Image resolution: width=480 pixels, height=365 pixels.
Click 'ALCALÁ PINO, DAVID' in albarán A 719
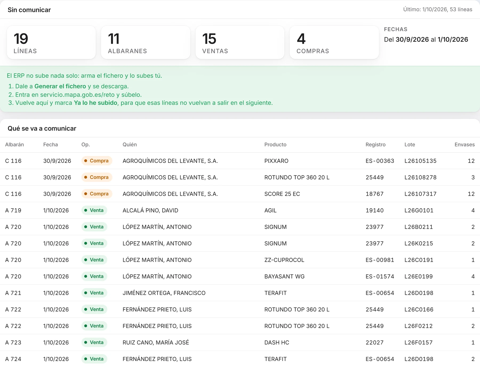(150, 210)
